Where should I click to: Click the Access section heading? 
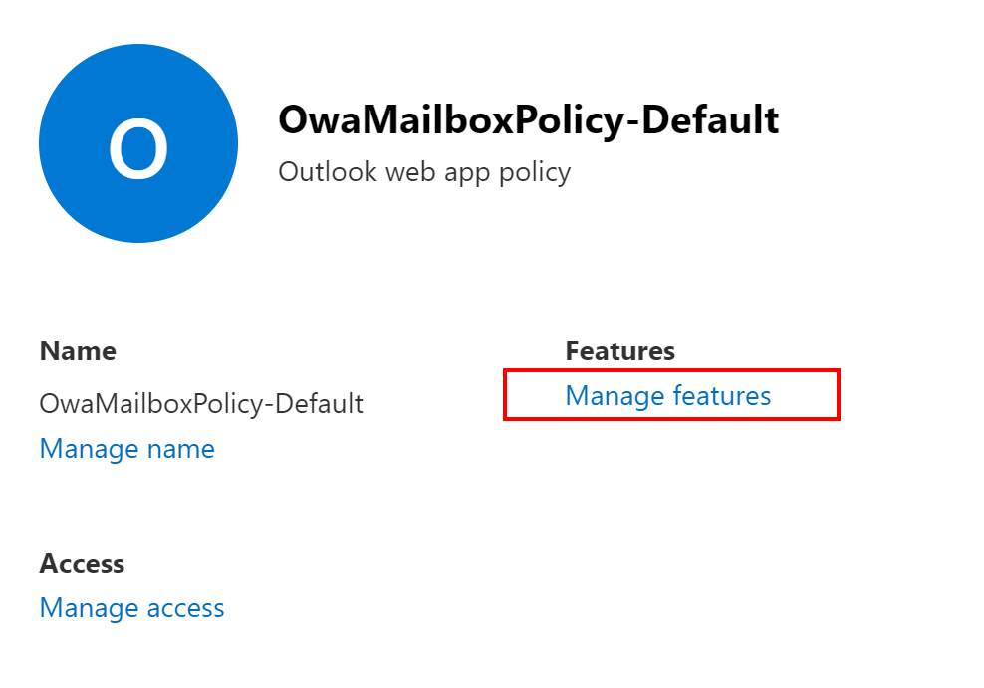point(82,563)
